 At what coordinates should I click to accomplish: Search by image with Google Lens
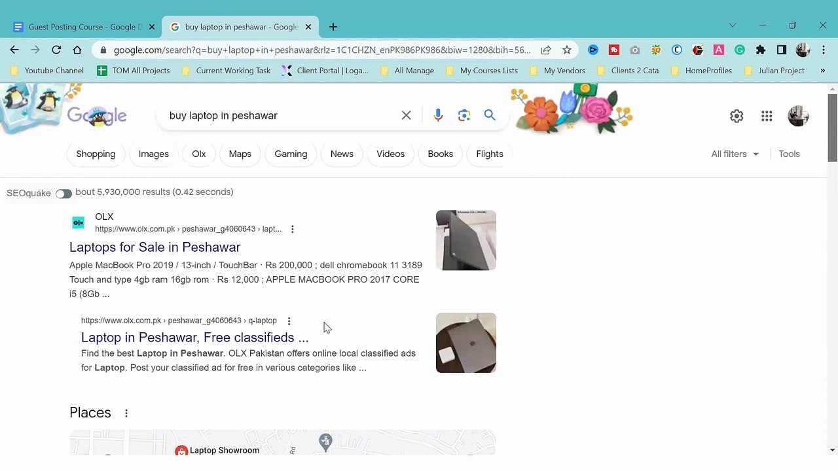[464, 115]
